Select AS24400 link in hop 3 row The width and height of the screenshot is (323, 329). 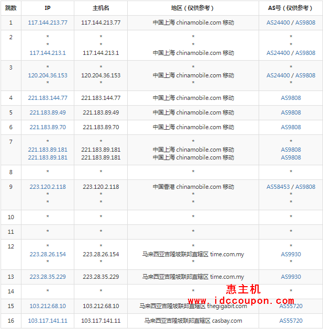278,75
